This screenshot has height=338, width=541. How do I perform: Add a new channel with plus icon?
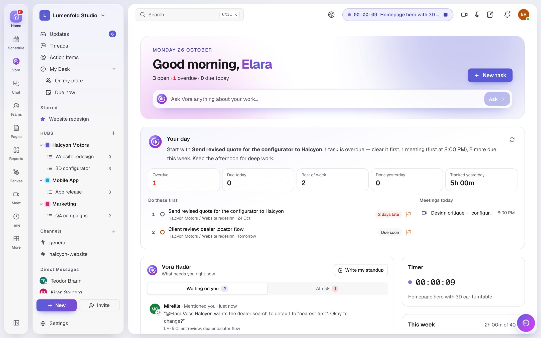point(114,231)
